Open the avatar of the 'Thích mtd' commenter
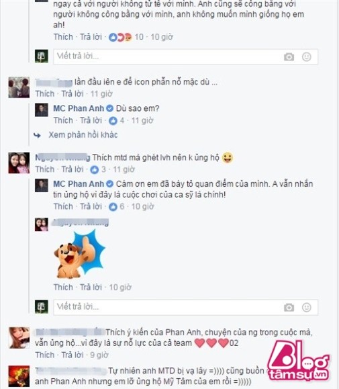This screenshot has width=339, height=389. (x=19, y=163)
